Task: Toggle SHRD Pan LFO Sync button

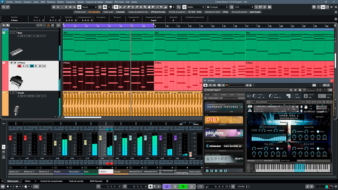Action: coord(277,148)
